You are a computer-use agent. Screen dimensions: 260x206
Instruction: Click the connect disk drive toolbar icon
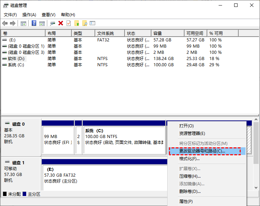(x=52, y=23)
